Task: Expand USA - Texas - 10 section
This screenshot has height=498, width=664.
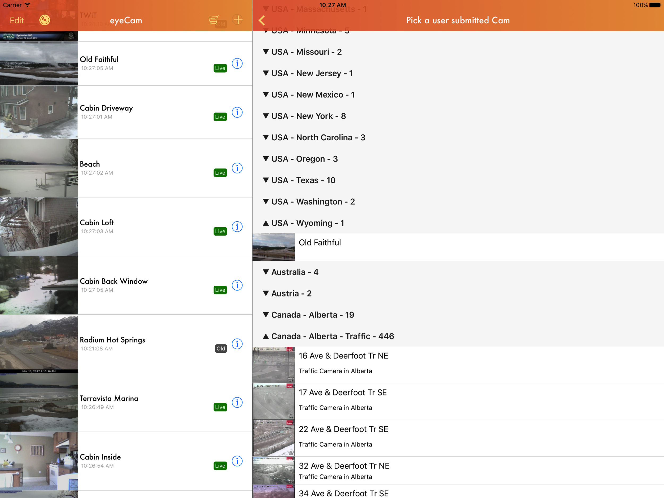Action: [458, 180]
